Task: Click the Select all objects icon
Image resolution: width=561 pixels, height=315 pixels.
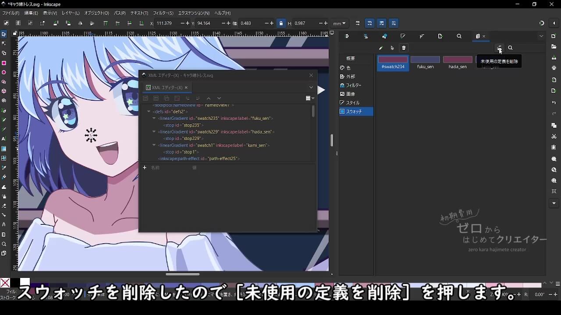Action: point(6,23)
